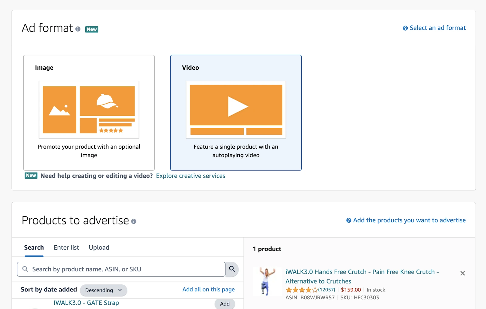Select the Video ad format

point(236,112)
